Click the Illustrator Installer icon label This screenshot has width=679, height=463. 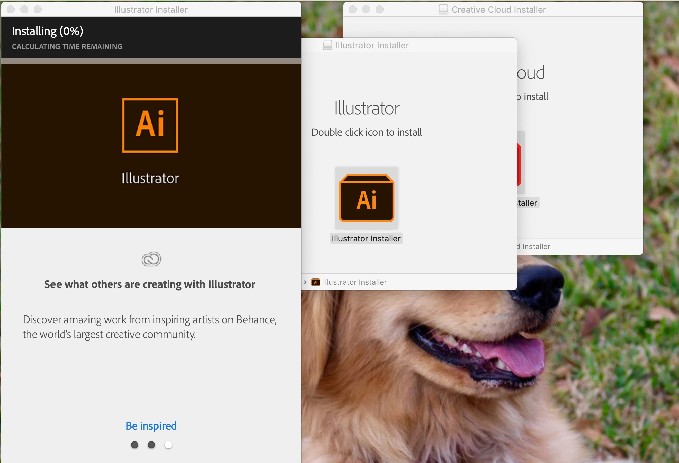(x=366, y=239)
